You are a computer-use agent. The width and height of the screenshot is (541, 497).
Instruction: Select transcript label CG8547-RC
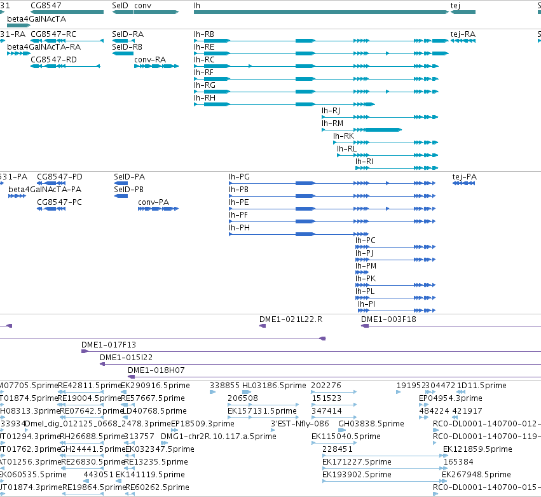[53, 34]
